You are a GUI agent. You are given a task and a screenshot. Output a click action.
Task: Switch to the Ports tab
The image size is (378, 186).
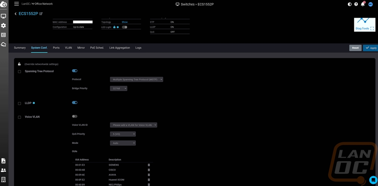(56, 48)
